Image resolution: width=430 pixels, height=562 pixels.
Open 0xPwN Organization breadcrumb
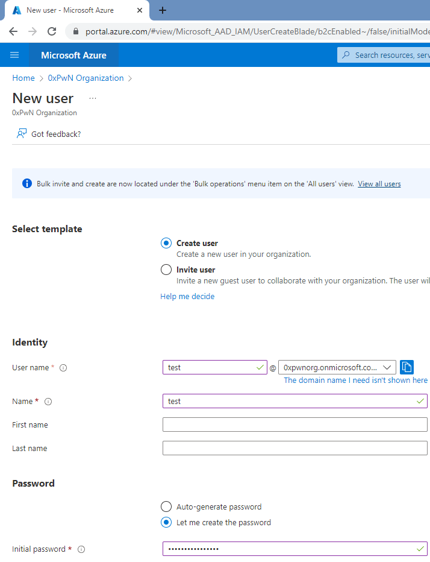tap(86, 78)
